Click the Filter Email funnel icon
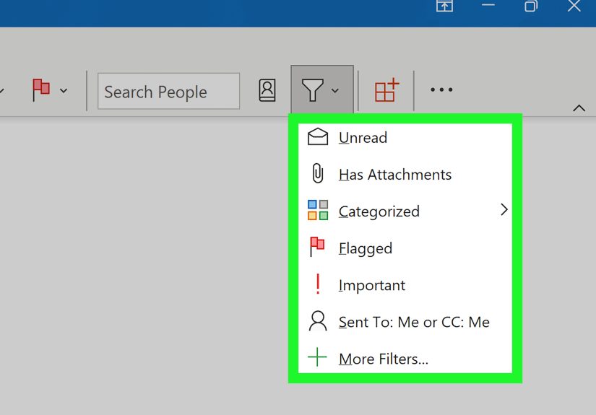The height and width of the screenshot is (415, 596). (312, 90)
